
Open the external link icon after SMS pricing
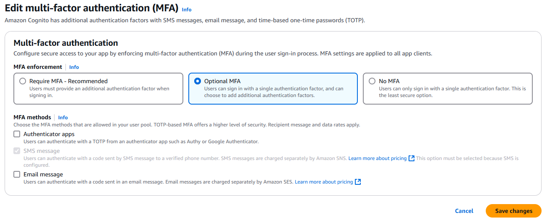pyautogui.click(x=412, y=158)
